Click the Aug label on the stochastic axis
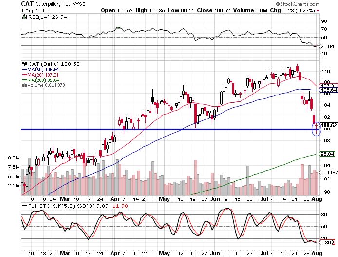This screenshot has height=257, width=338. click(x=317, y=253)
